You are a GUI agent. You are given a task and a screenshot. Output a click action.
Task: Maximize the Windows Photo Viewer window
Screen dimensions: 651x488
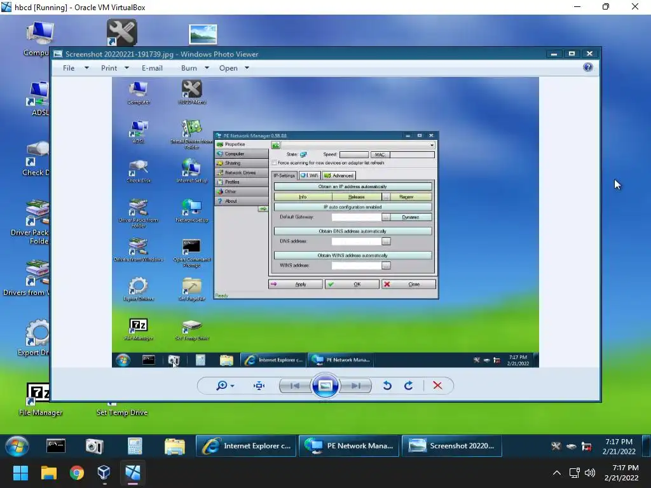click(x=572, y=54)
